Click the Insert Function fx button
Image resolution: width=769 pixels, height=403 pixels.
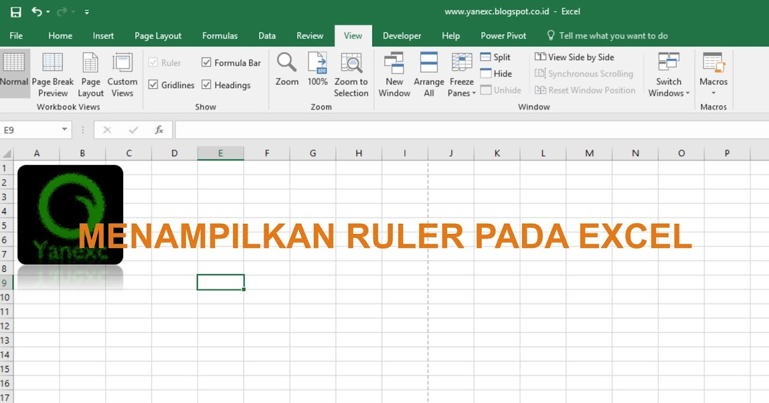pos(159,130)
